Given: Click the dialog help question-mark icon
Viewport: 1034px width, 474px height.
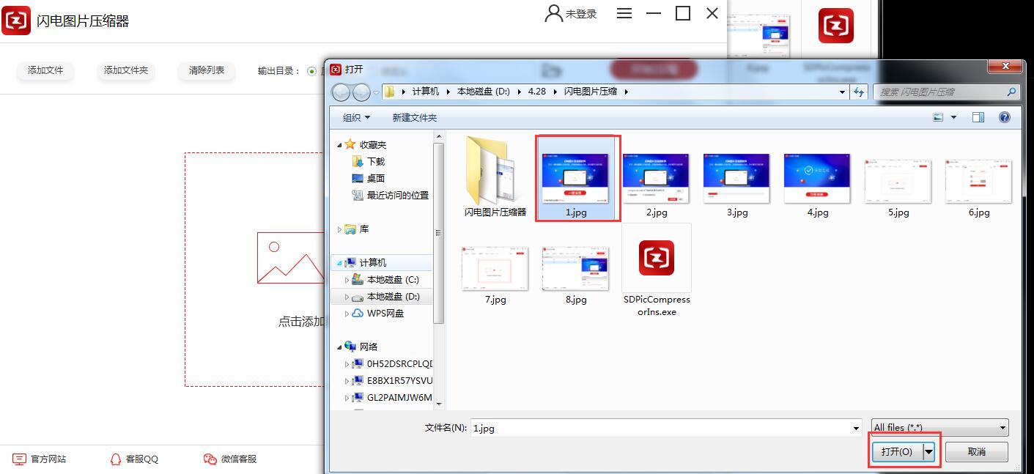Looking at the screenshot, I should [1005, 117].
